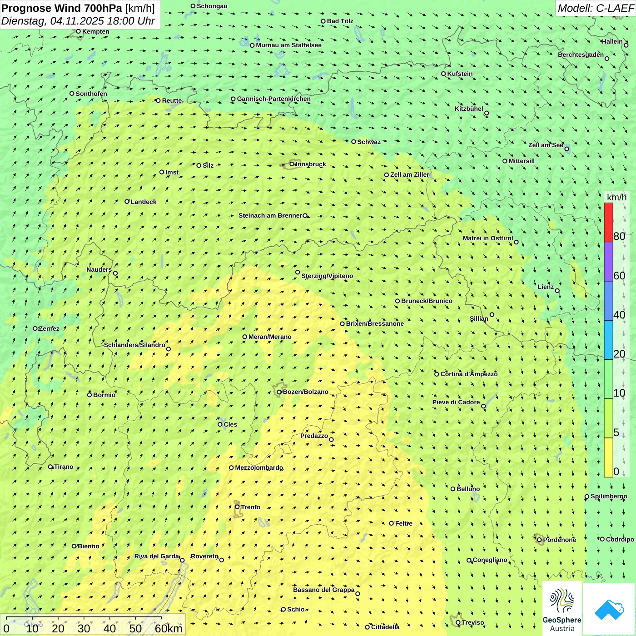
Task: Click the 'Mittersill' label
Action: (x=522, y=161)
